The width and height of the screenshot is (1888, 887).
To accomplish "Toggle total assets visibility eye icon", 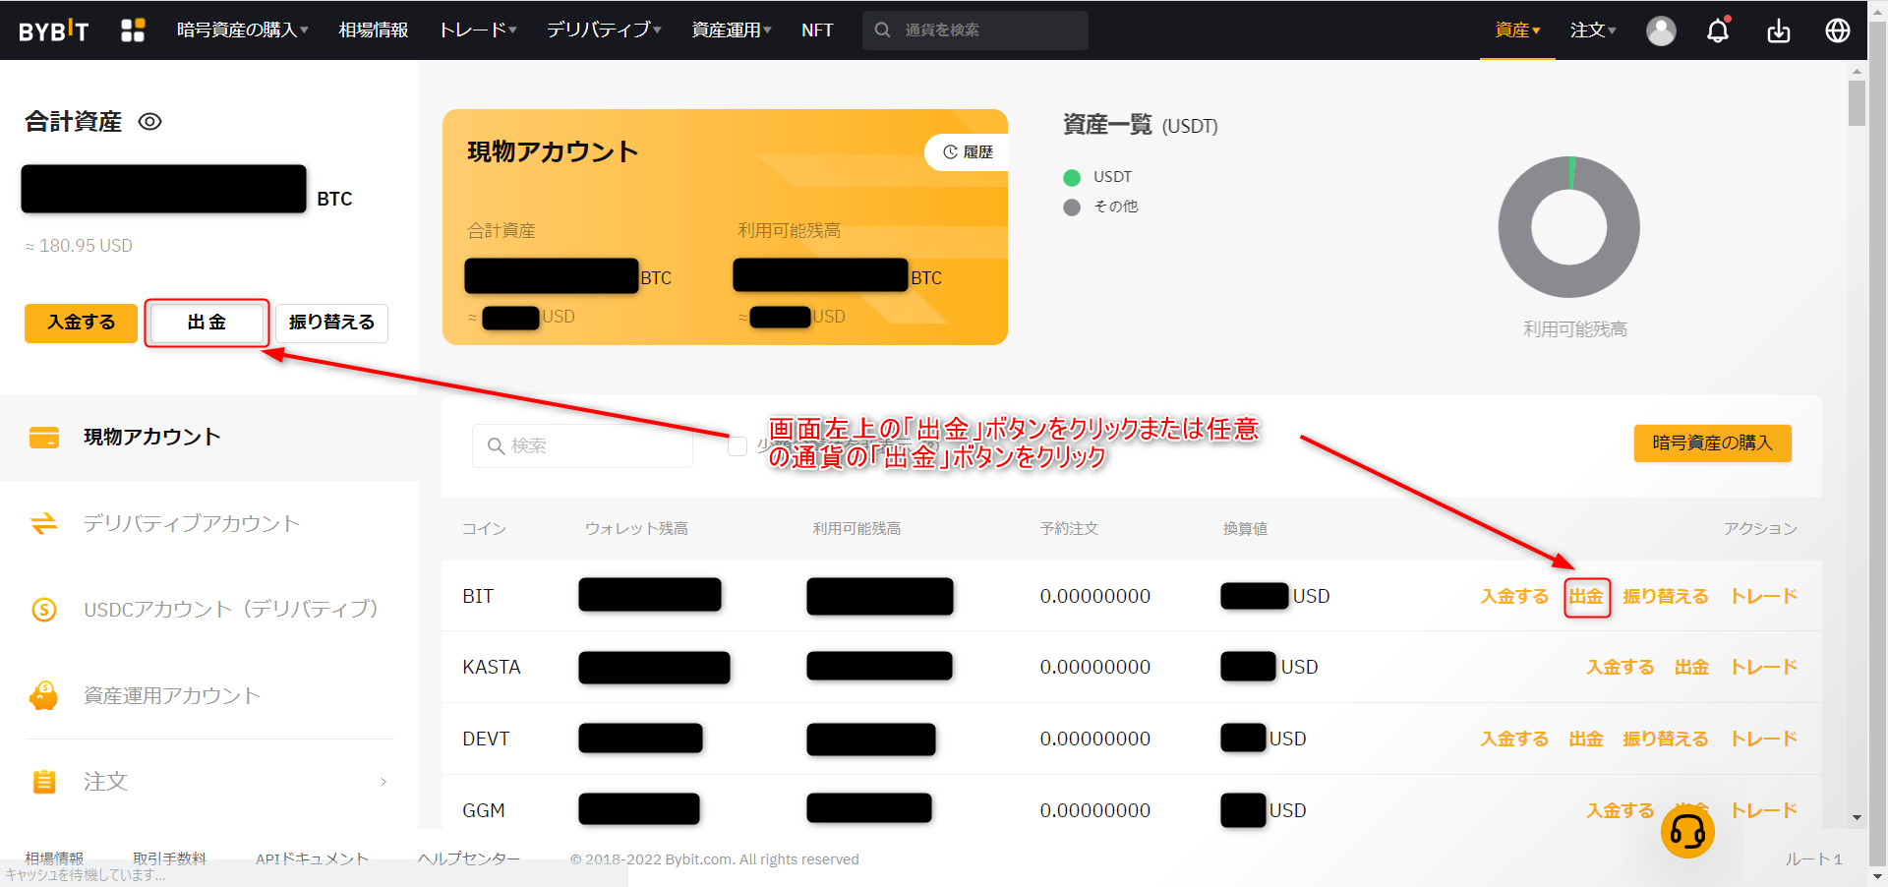I will point(149,122).
